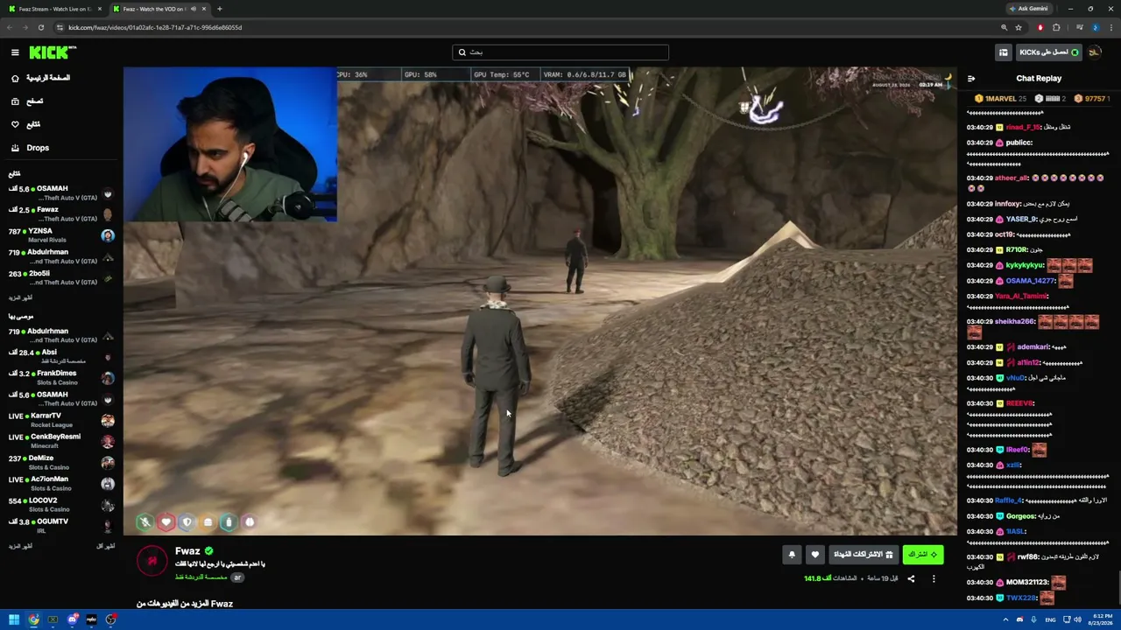This screenshot has height=630, width=1121.
Task: Open Fwaz channel avatar
Action: click(x=152, y=561)
